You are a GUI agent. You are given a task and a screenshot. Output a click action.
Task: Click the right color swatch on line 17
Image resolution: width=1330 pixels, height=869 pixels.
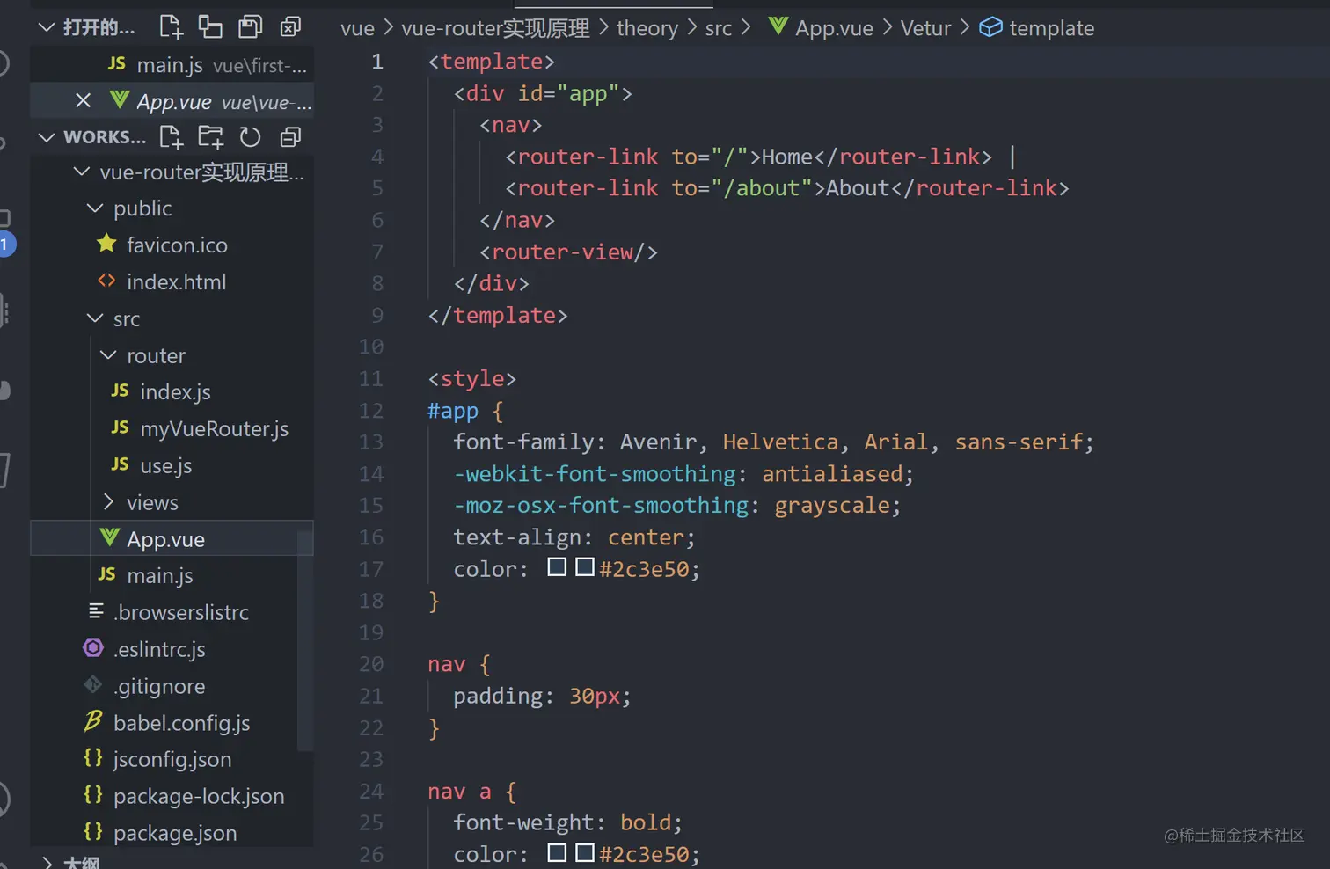[x=585, y=567]
